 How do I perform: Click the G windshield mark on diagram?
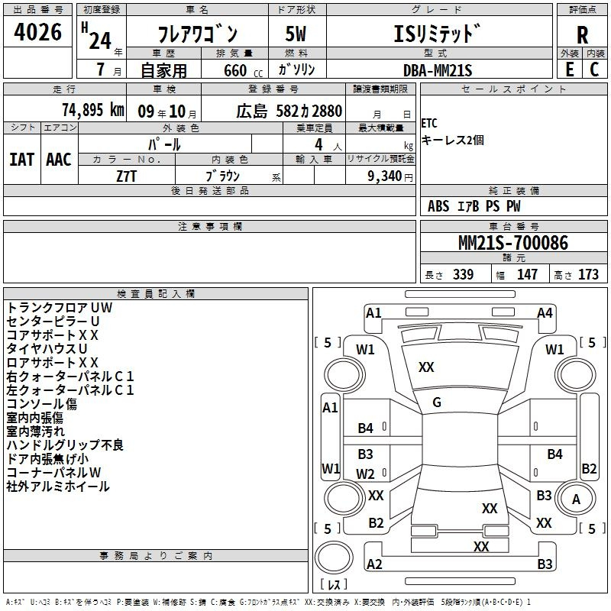pyautogui.click(x=437, y=402)
